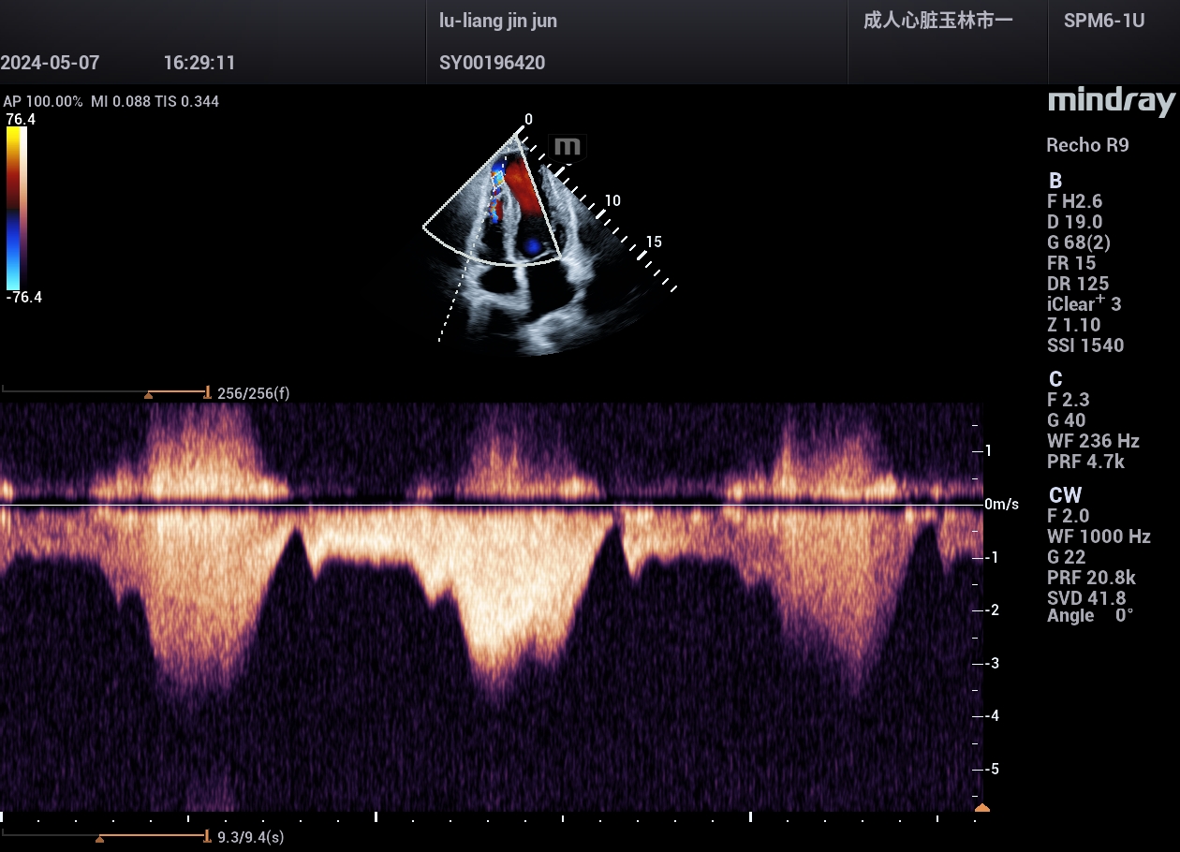The height and width of the screenshot is (852, 1180).
Task: Click the orange triangle on the time cine bar
Action: [x=99, y=839]
